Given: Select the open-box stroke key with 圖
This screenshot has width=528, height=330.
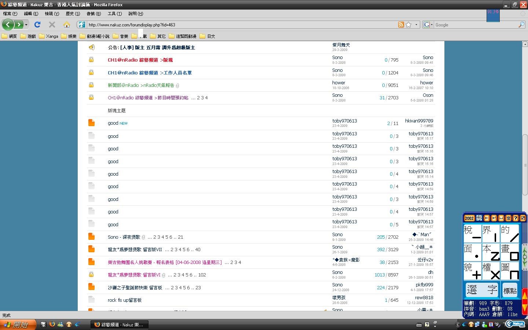Looking at the screenshot, I should click(x=510, y=271).
